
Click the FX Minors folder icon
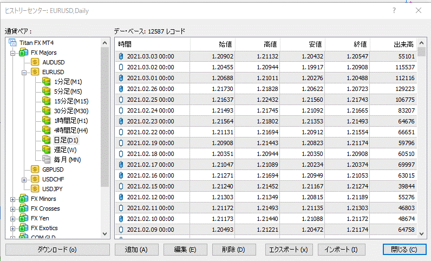[x=24, y=199]
